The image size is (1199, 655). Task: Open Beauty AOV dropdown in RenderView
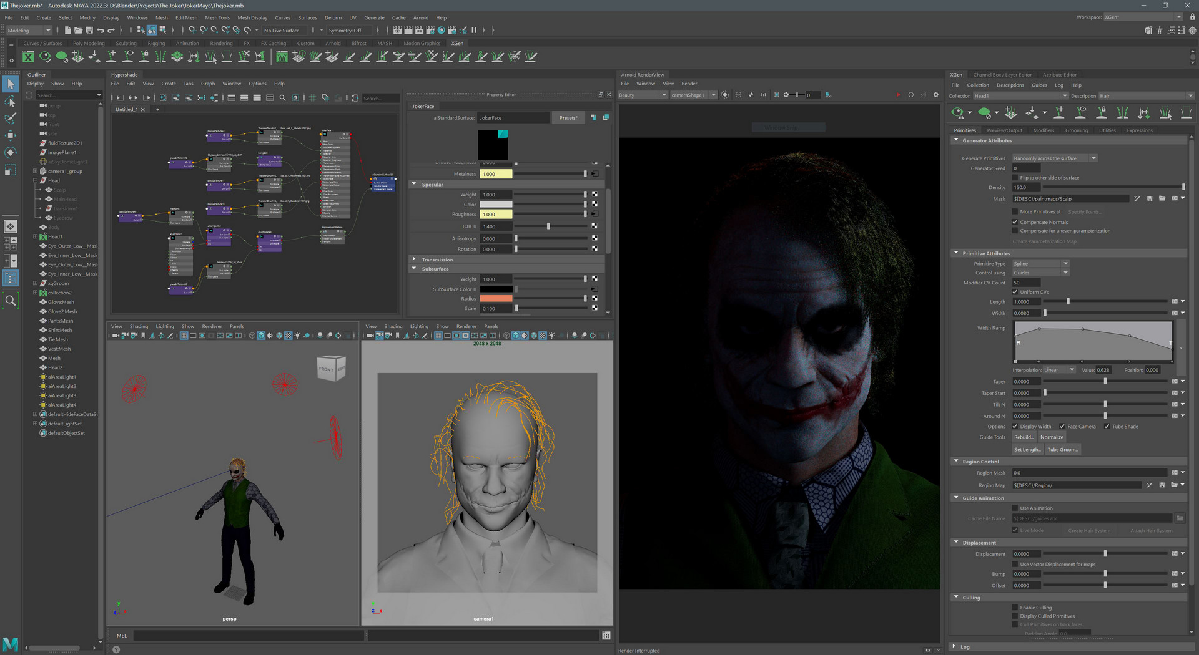point(643,95)
